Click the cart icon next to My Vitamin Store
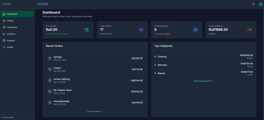Viewport: 264px width, 120px height. (50, 91)
